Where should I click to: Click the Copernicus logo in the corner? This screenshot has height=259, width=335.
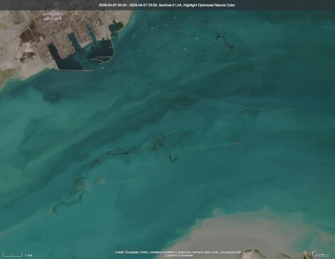[320, 254]
